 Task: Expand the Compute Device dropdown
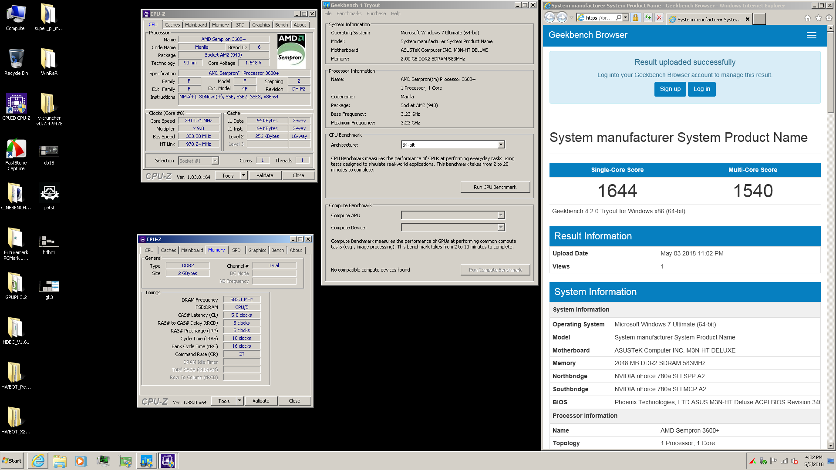pyautogui.click(x=501, y=228)
